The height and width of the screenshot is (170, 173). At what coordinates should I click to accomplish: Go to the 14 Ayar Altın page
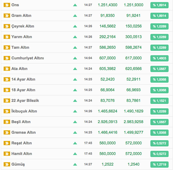coord(23,79)
